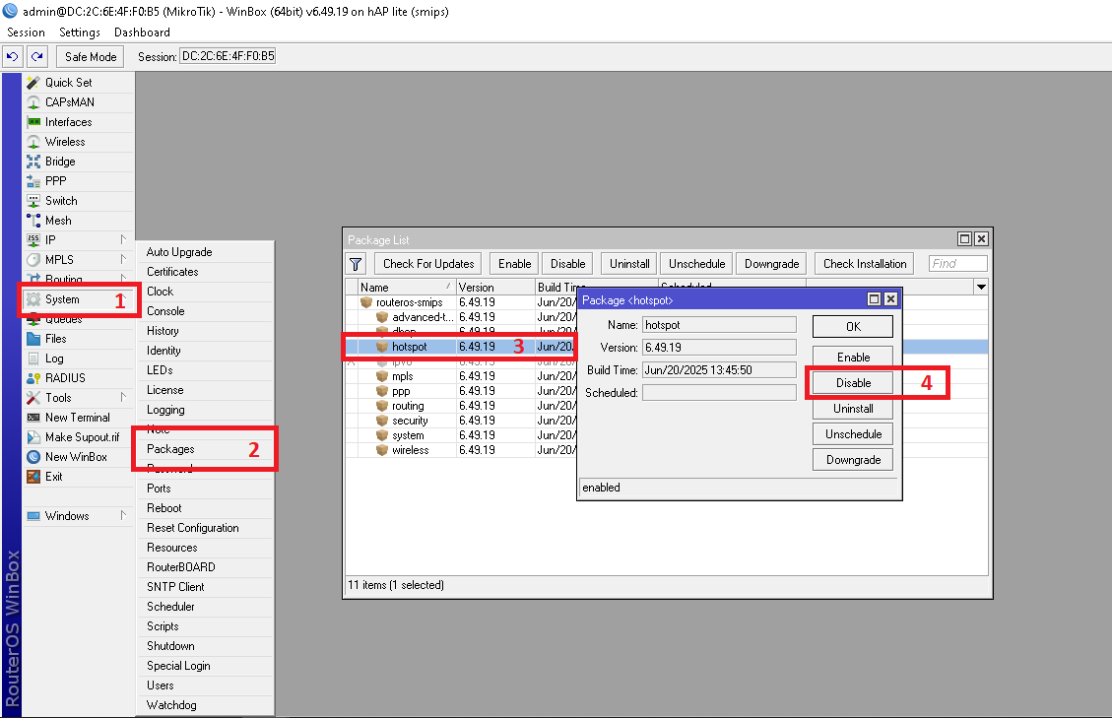Click the Check For Updates button

[428, 264]
